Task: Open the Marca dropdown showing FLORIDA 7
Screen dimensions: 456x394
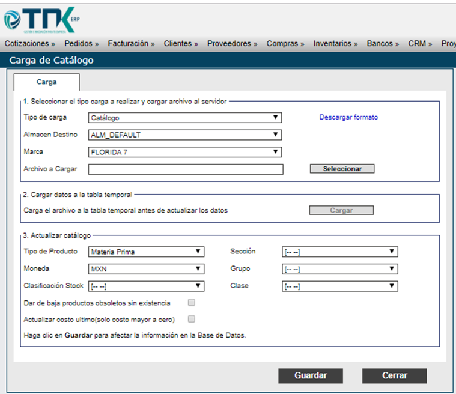Action: point(184,153)
